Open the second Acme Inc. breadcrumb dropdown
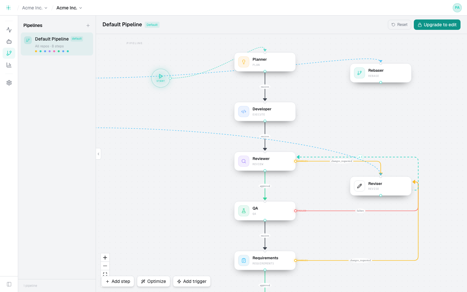467x292 pixels. [x=69, y=8]
